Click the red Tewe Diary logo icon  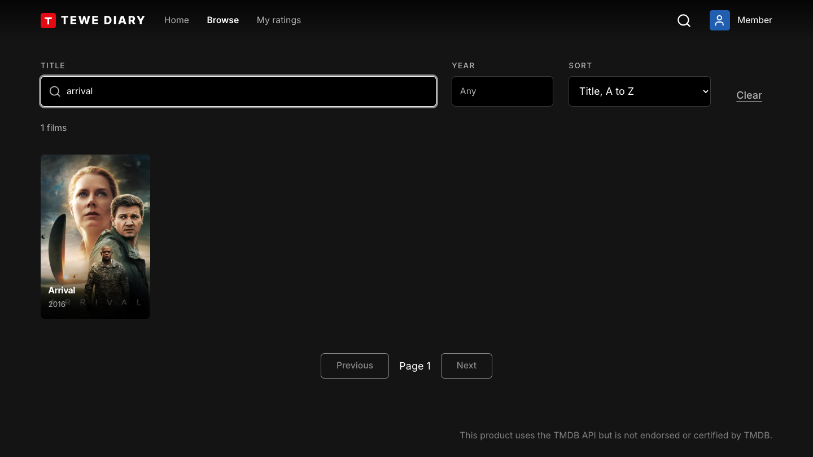(48, 20)
